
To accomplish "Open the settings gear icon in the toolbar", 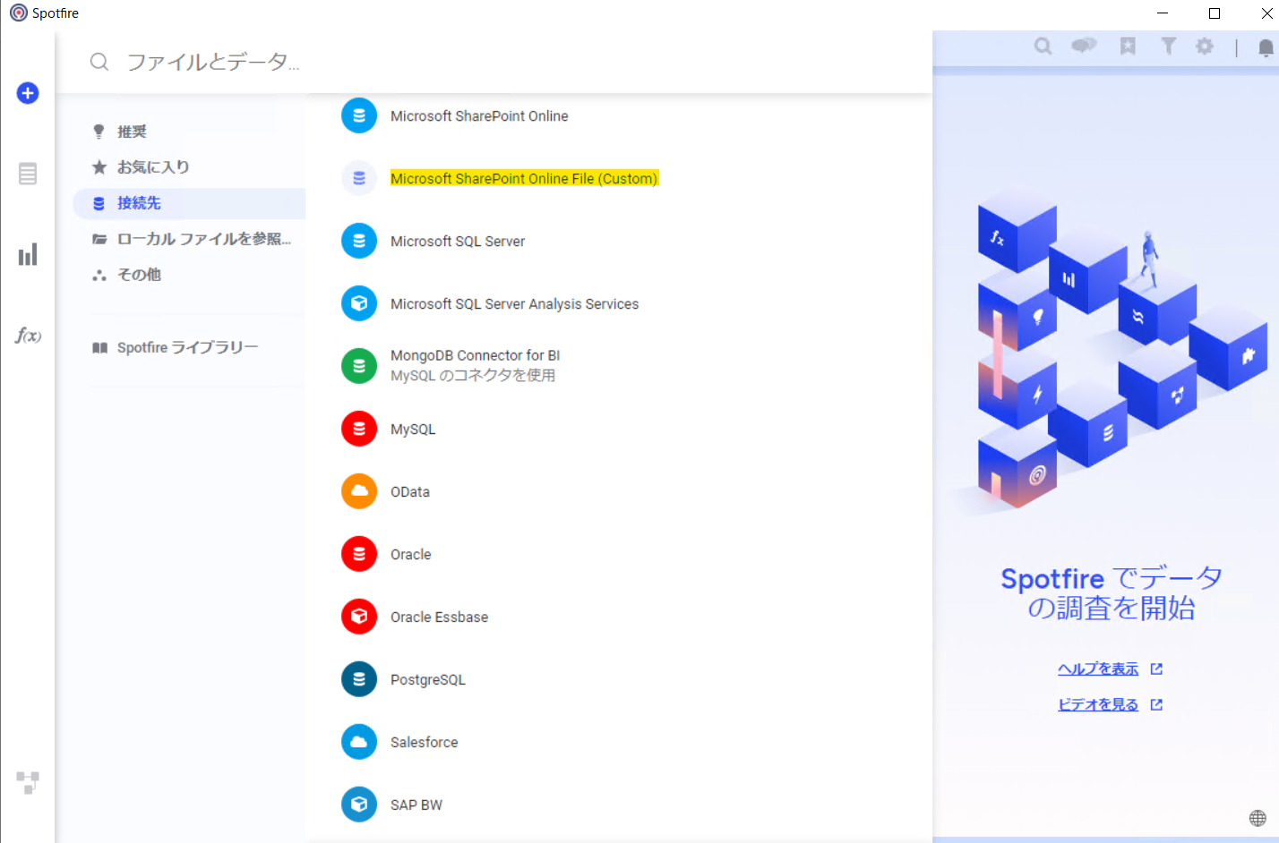I will 1205,46.
